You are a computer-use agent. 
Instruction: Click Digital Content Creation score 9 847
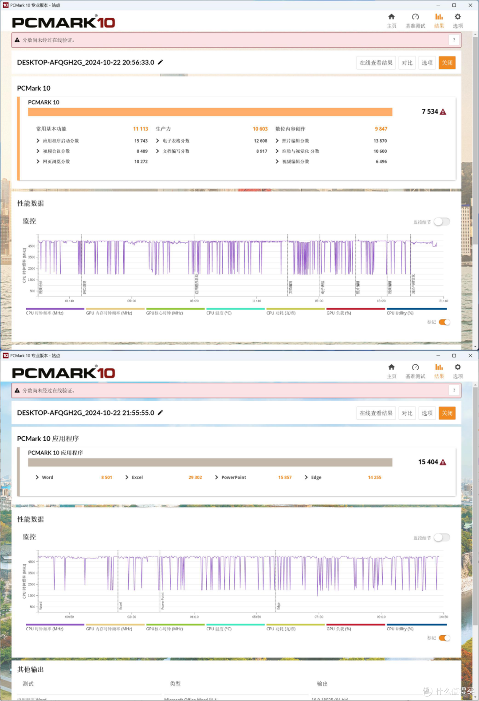tap(381, 129)
